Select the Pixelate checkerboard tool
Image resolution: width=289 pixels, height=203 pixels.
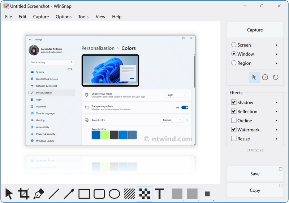[145, 194]
